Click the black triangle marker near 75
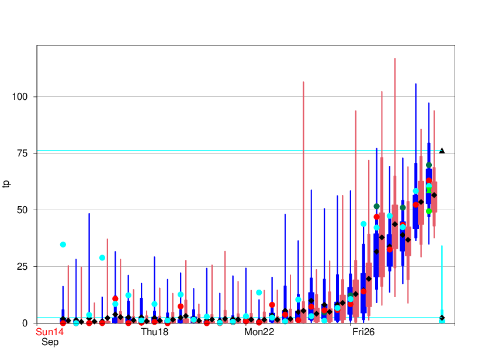Viewport: 492px width, 348px height. pyautogui.click(x=442, y=151)
